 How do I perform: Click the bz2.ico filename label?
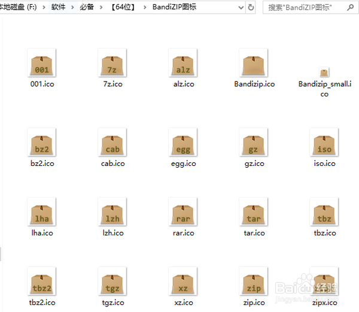pos(42,163)
